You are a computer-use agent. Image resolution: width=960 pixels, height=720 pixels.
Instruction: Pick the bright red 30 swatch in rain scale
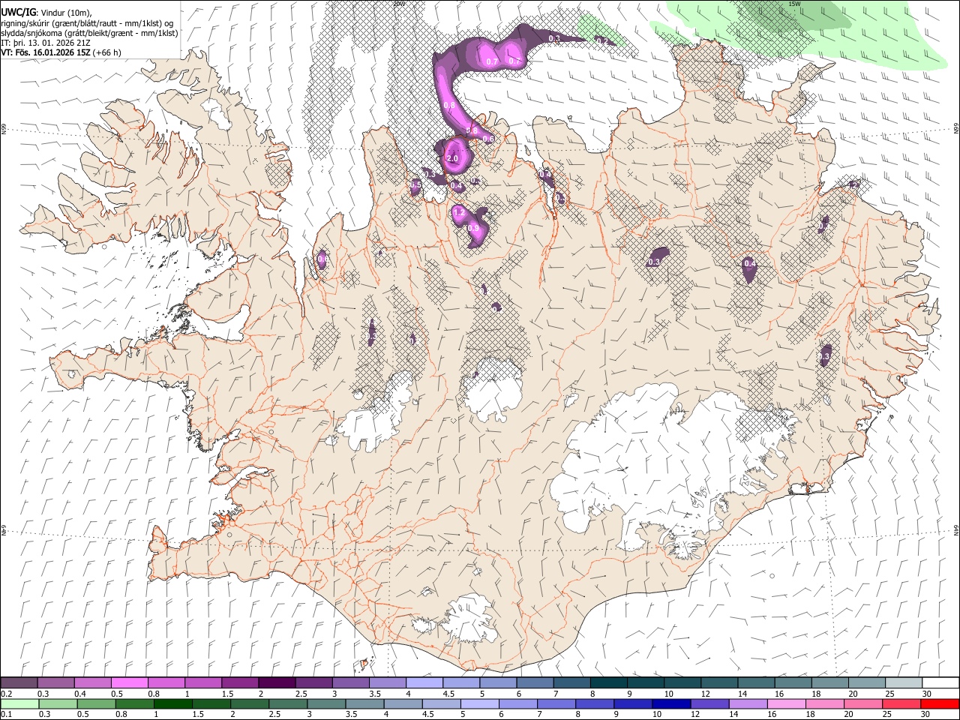point(940,704)
